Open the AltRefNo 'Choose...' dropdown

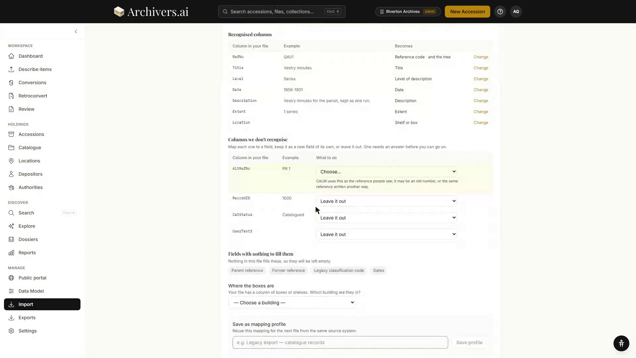coord(387,172)
